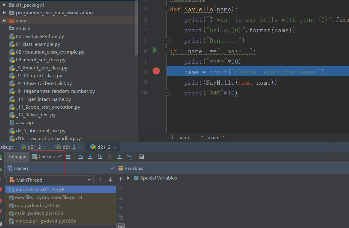Expand venv folder
Screen dimensions: 349x228
pos(4,20)
